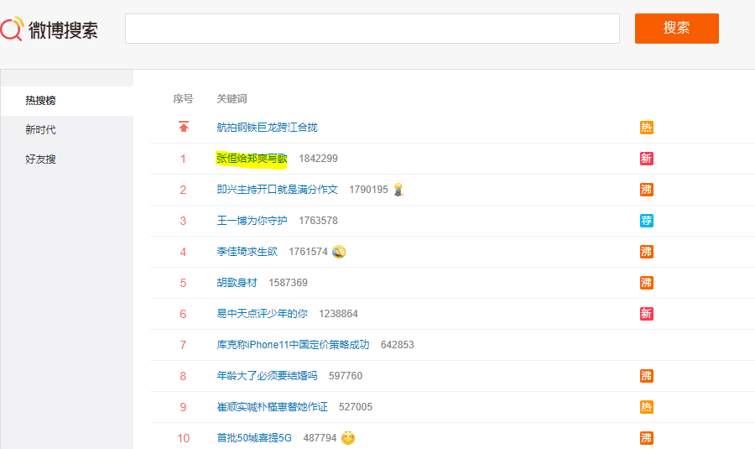Focus the Weibo search input field
The height and width of the screenshot is (449, 755).
pos(372,29)
